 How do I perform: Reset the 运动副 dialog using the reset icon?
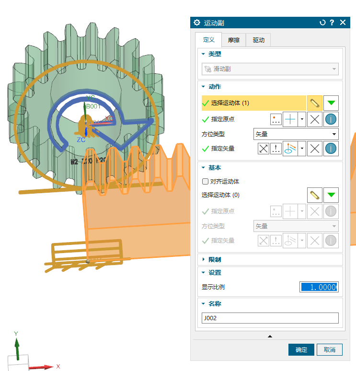coord(322,23)
